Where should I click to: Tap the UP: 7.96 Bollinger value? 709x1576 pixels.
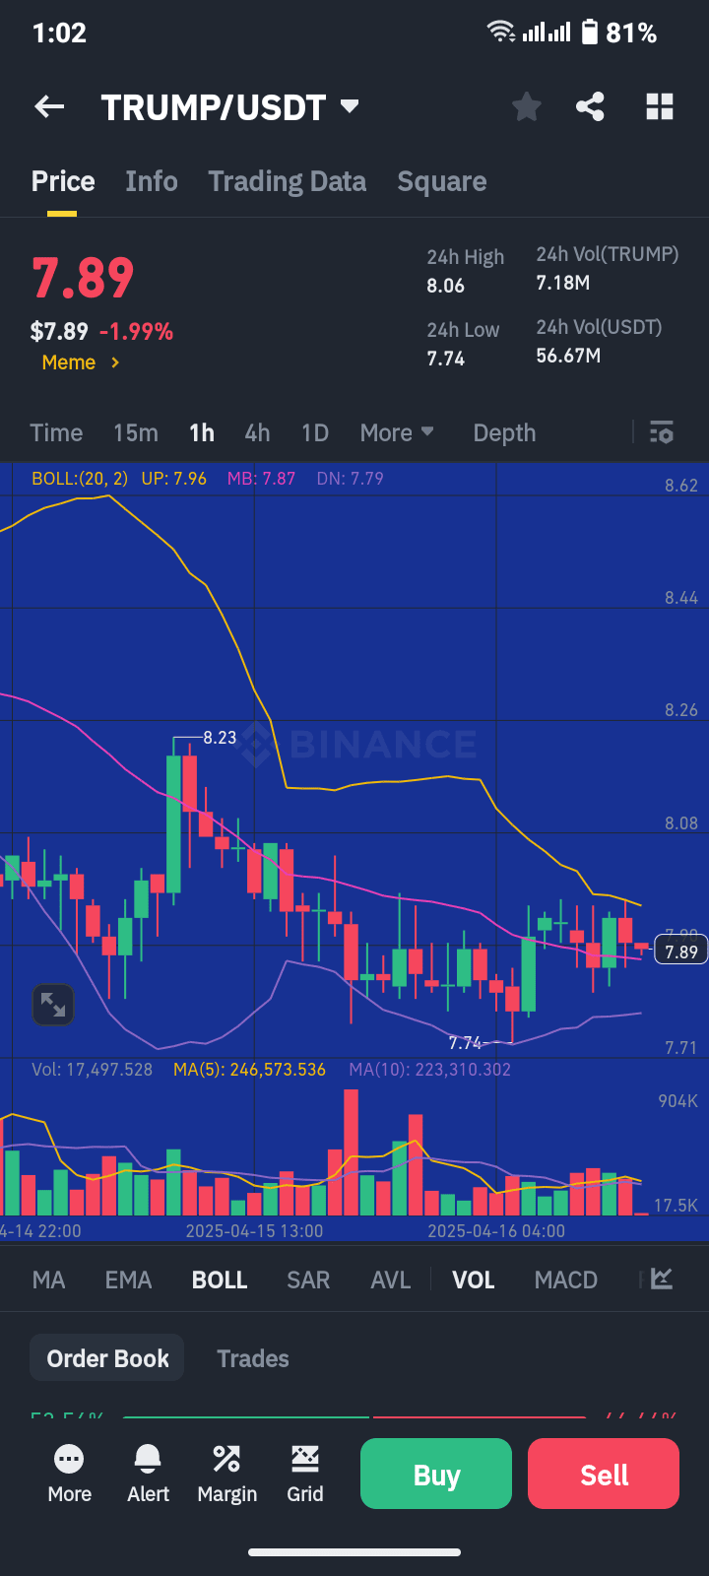click(x=173, y=479)
